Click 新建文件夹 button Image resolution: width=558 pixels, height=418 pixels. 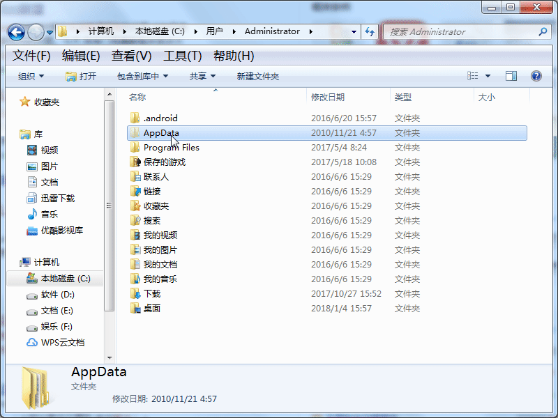(x=257, y=76)
